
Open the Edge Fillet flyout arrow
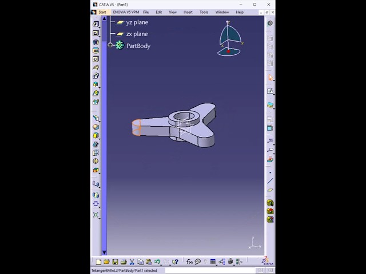tap(100, 121)
